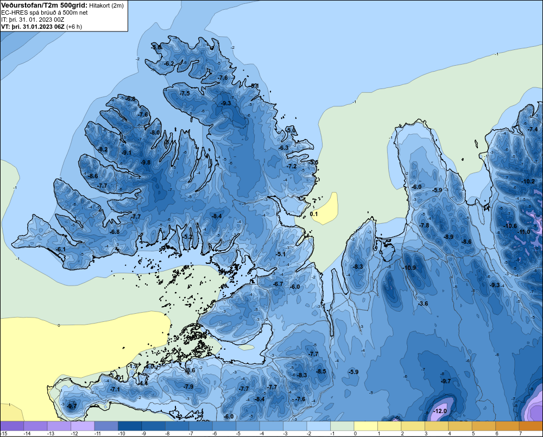Click the -11.0 temperature label
The width and height of the screenshot is (543, 437).
(x=523, y=232)
